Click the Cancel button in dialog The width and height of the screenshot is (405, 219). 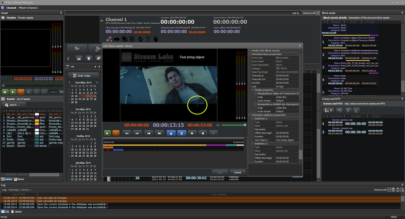(238, 172)
